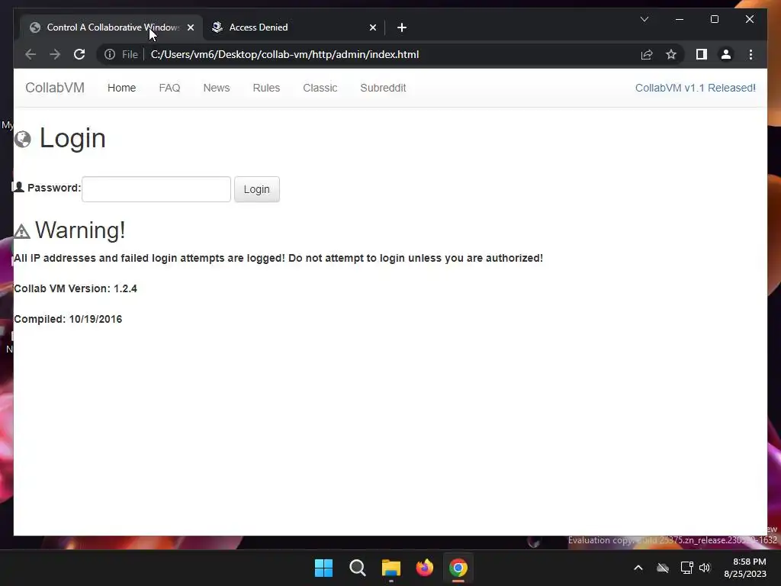
Task: Click the cloud sync tray icon
Action: 663,568
